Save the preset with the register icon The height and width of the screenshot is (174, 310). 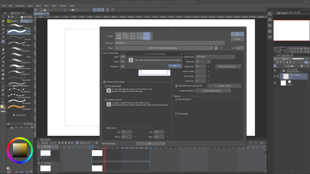tap(216, 48)
